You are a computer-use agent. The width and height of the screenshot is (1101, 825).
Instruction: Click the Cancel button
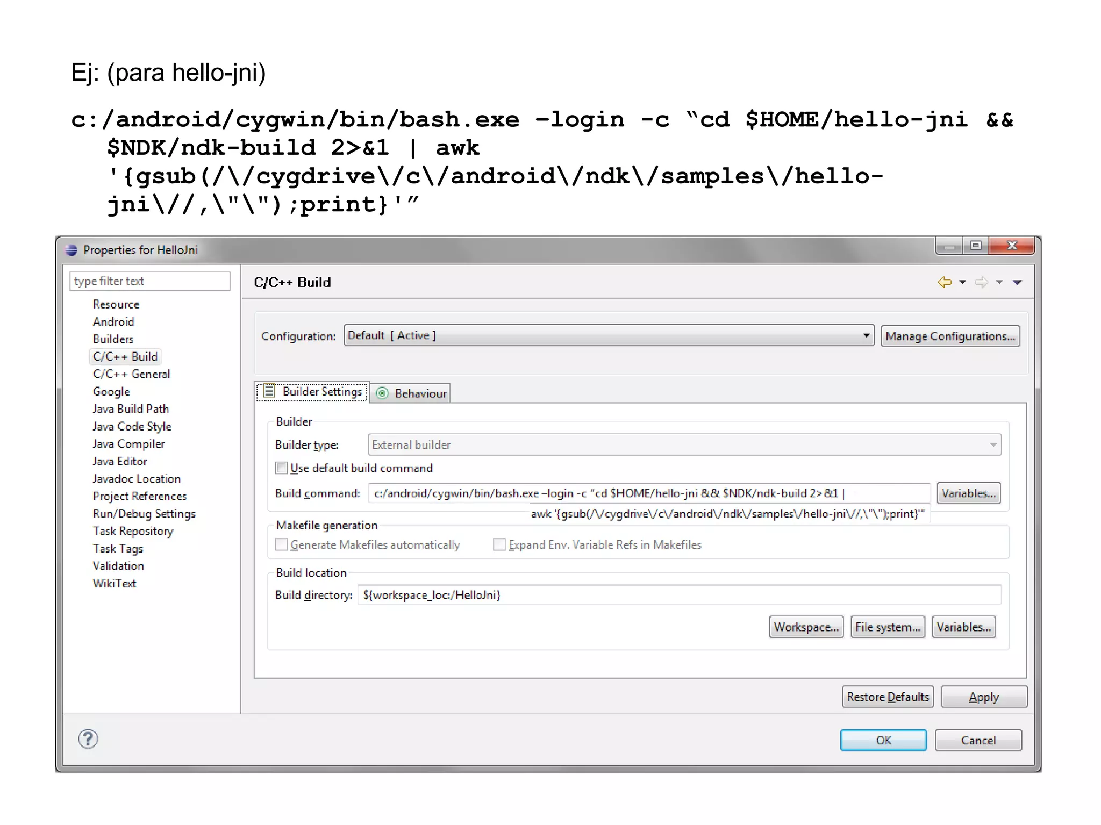(x=978, y=740)
